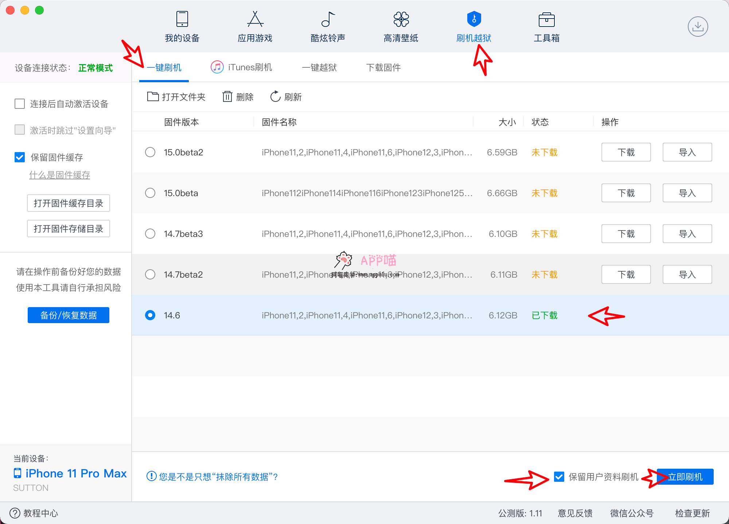Select the 15.0beta2 firmware radio button
Screen dimensions: 729x524
(150, 152)
